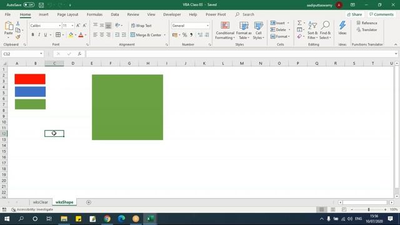Open the Translator button
Screen dimensions: 400x225
[367, 30]
